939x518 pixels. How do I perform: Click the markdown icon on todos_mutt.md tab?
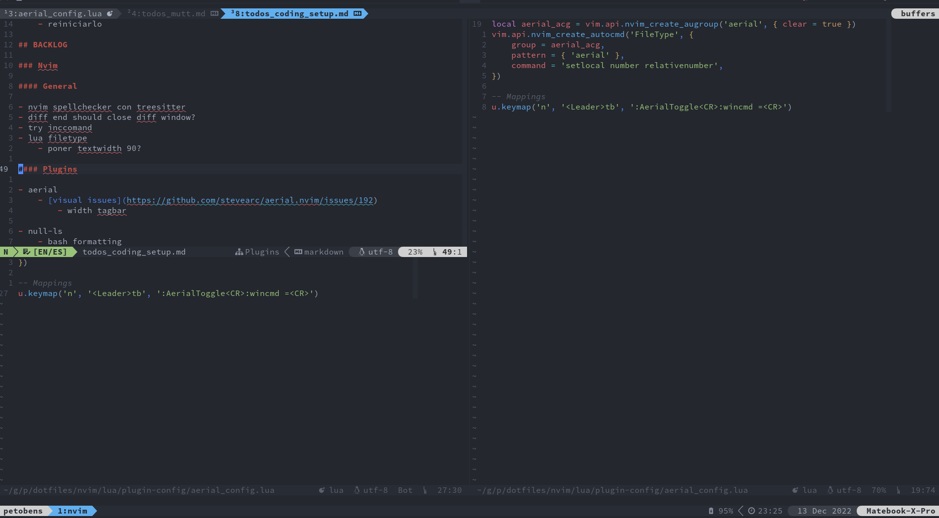[214, 13]
